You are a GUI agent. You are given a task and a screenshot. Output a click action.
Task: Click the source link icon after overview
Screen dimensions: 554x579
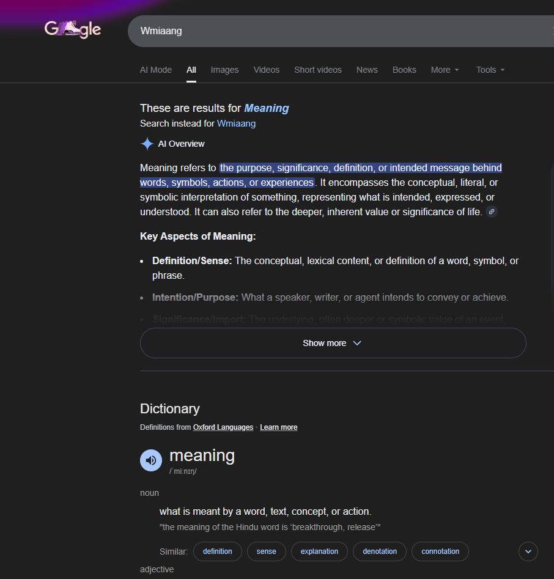(492, 212)
